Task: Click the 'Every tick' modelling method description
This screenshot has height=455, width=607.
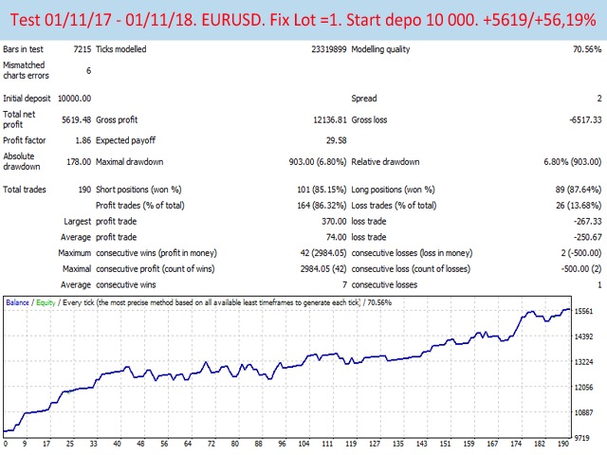Action: pyautogui.click(x=212, y=302)
